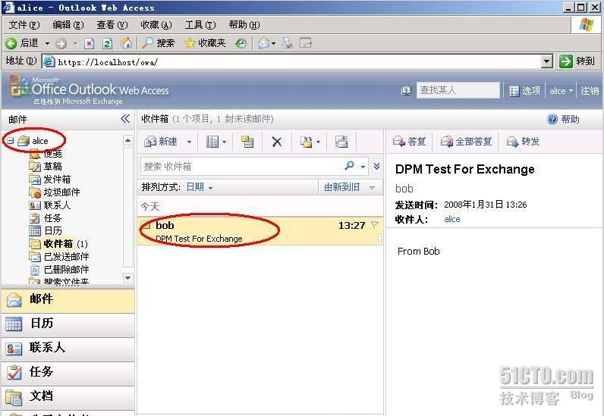The height and width of the screenshot is (416, 604).
Task: Collapse the navigation pane with double chevron
Action: (x=125, y=118)
